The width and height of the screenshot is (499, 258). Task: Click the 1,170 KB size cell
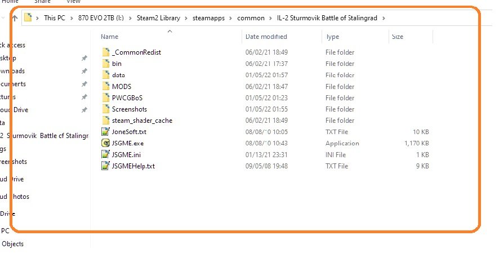point(417,143)
